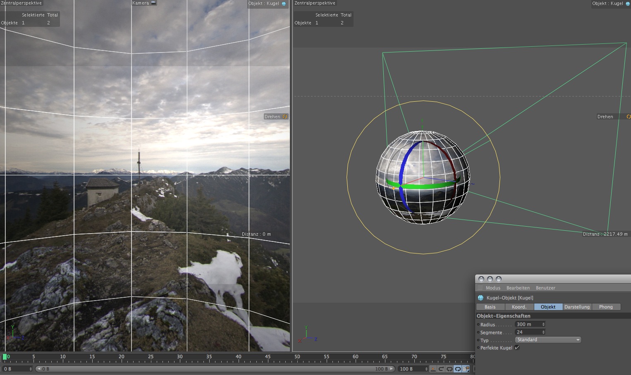Open the Darstellung tab

577,307
